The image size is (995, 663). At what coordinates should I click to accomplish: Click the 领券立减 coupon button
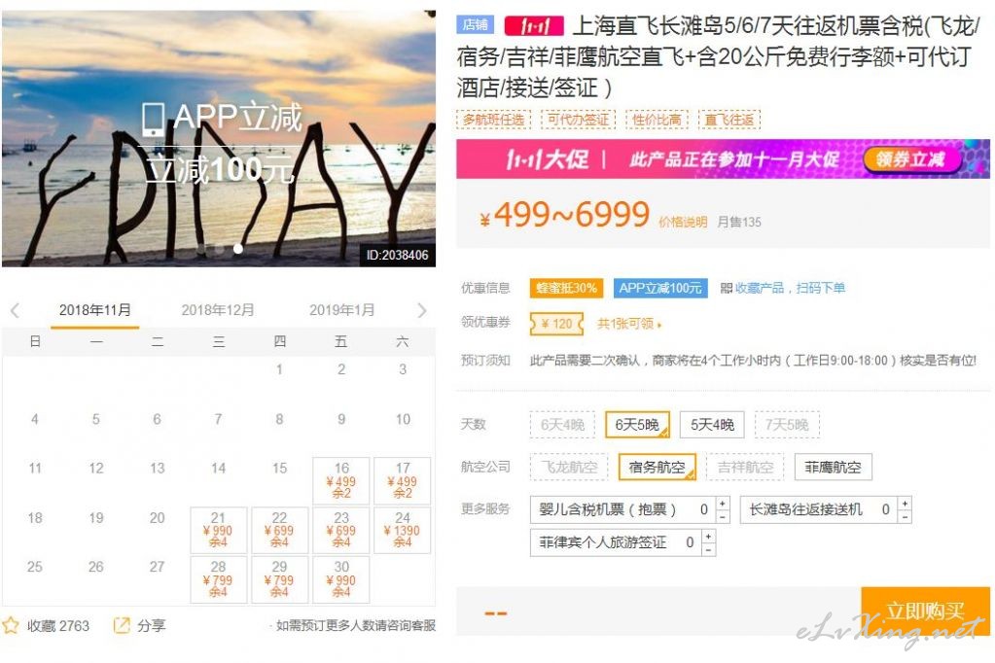pos(910,158)
